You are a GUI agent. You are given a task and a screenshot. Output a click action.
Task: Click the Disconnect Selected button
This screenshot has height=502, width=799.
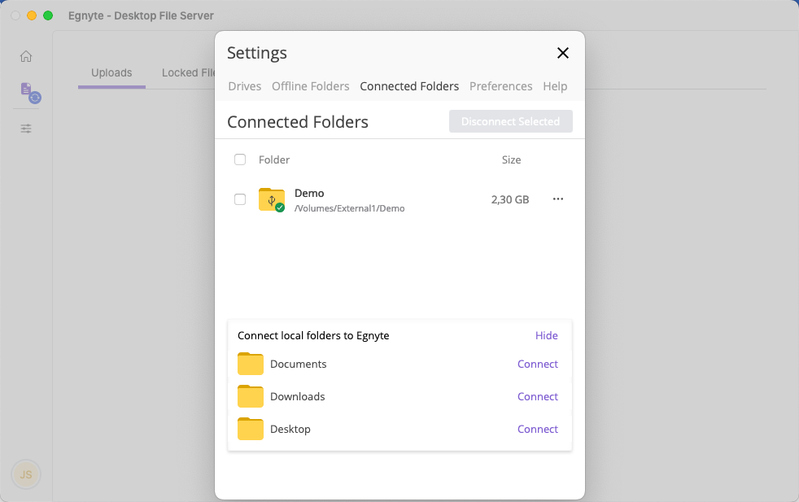[x=511, y=121]
